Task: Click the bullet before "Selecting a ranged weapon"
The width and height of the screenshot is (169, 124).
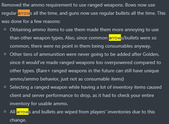Action: (5, 87)
